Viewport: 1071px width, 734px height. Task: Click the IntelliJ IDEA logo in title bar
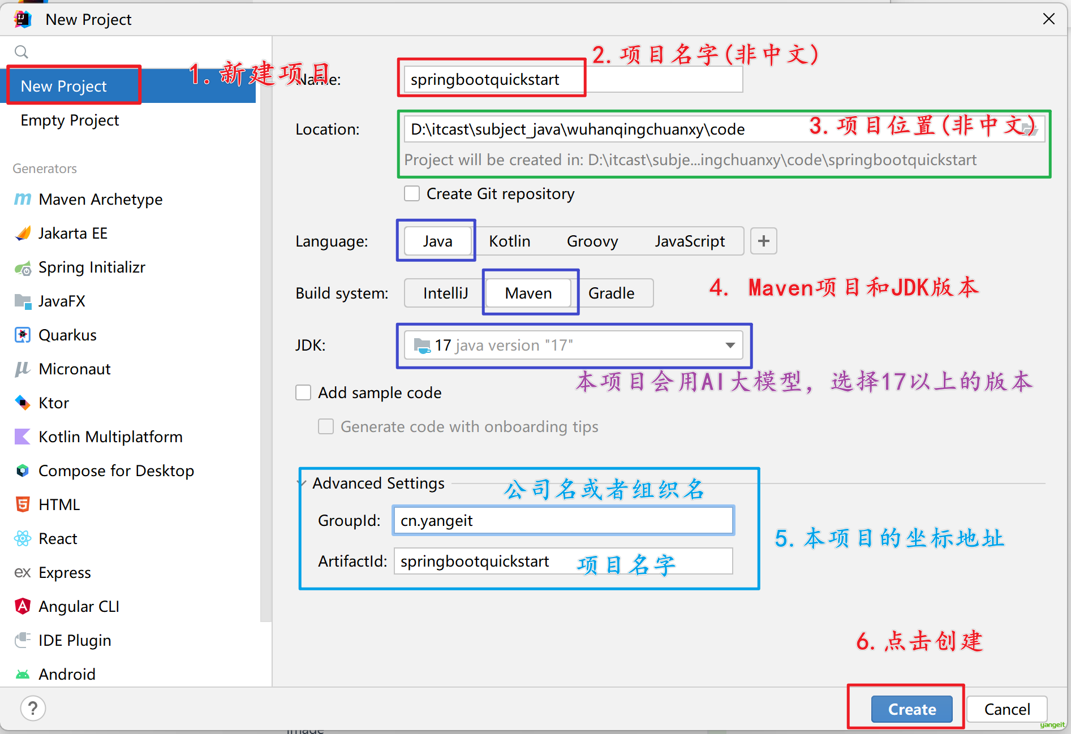pos(23,19)
